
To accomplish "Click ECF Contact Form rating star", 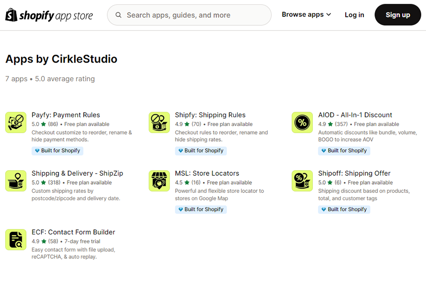I will [44, 241].
